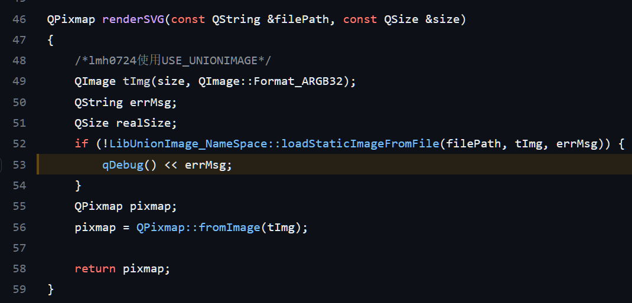Screen dimensions: 632x303
Task: Click the renderSVG function name
Action: coord(133,19)
